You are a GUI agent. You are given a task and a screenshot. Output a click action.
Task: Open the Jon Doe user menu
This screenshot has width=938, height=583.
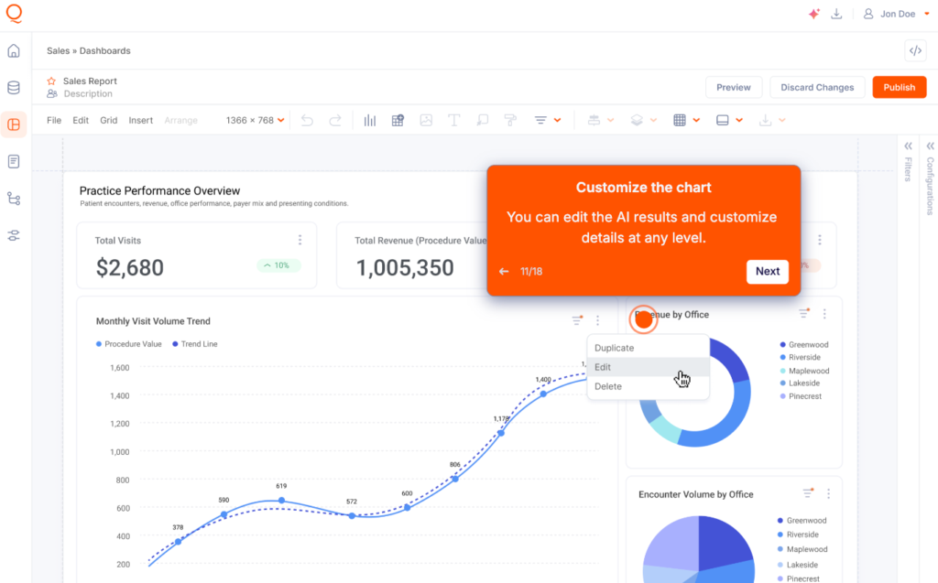click(896, 14)
